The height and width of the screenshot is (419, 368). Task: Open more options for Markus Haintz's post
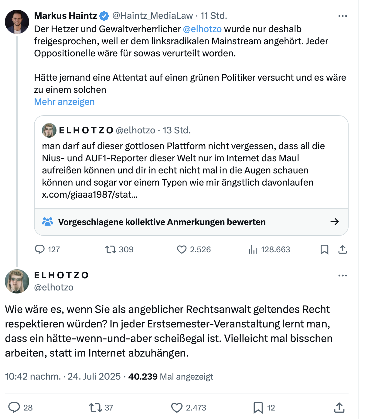pyautogui.click(x=342, y=16)
